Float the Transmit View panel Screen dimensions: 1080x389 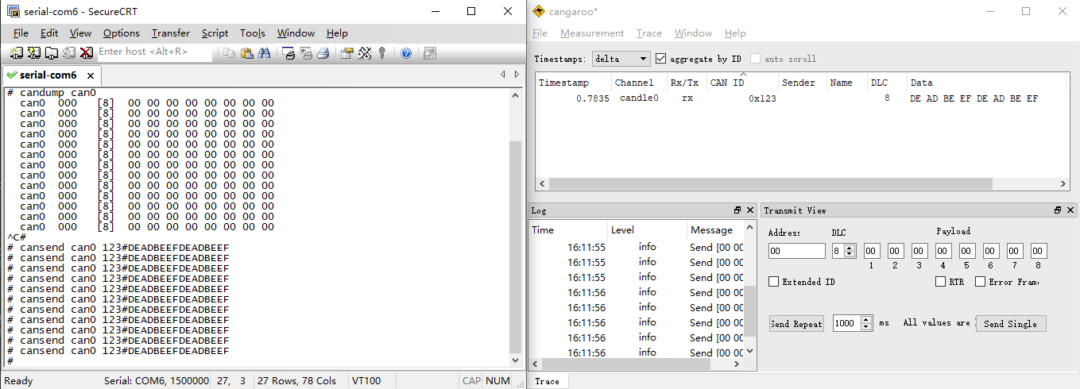1058,210
